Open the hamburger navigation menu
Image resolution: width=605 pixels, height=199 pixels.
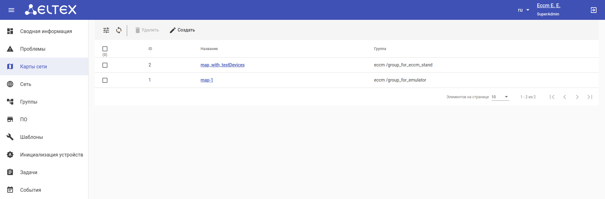[11, 10]
